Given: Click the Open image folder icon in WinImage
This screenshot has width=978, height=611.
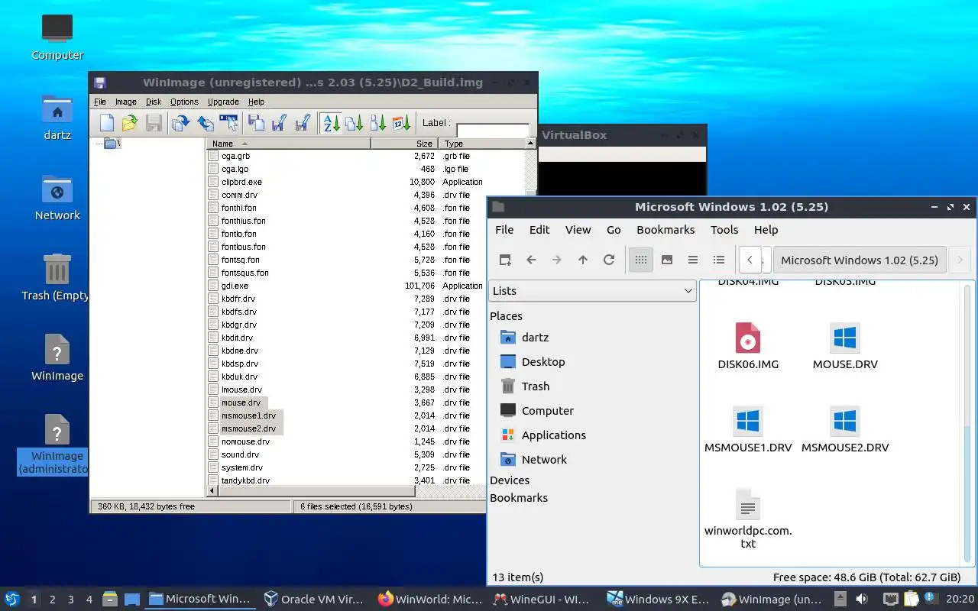Looking at the screenshot, I should pyautogui.click(x=130, y=123).
